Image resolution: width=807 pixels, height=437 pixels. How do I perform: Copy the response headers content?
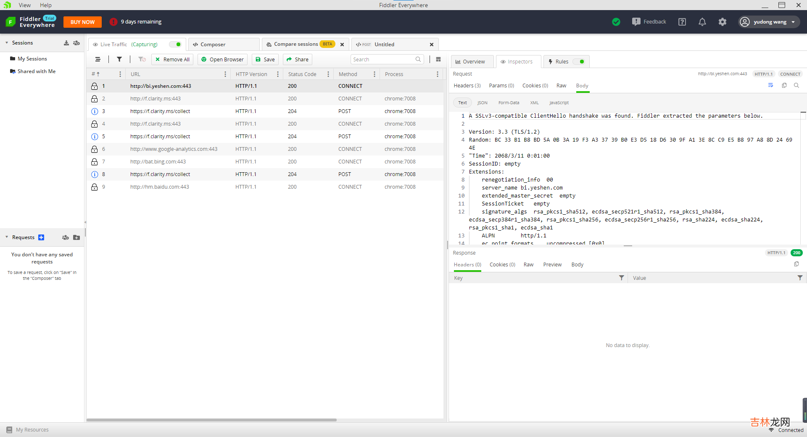[796, 264]
